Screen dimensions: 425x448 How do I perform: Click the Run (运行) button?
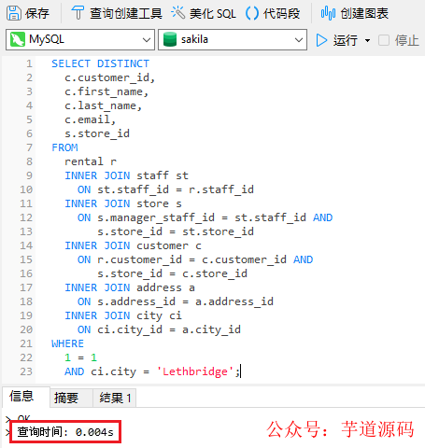[336, 40]
